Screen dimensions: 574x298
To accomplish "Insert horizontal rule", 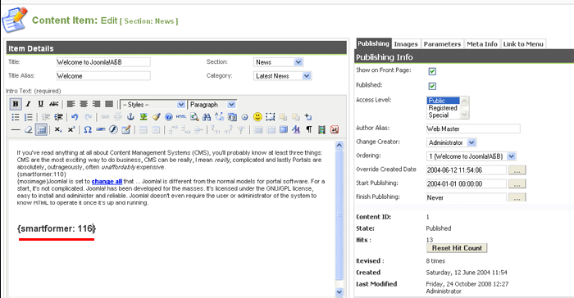I will (16, 130).
